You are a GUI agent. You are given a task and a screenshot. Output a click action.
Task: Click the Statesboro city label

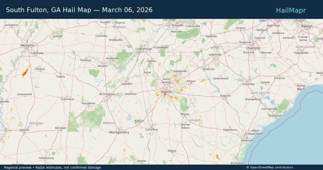click(230, 130)
